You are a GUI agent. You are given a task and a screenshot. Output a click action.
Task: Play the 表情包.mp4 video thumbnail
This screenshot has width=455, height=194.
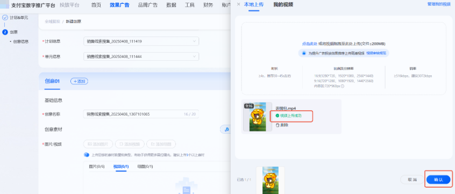pyautogui.click(x=258, y=117)
